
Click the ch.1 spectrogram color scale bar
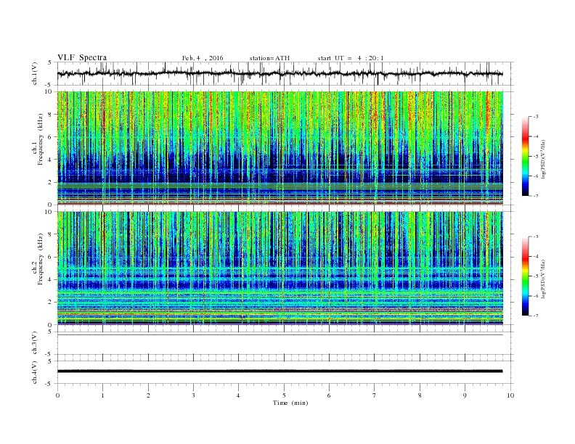click(525, 156)
